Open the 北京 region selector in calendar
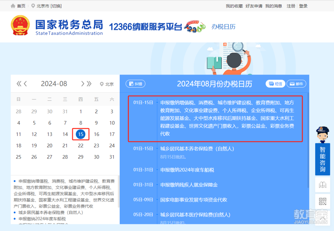334x231 pixels. [x=107, y=84]
